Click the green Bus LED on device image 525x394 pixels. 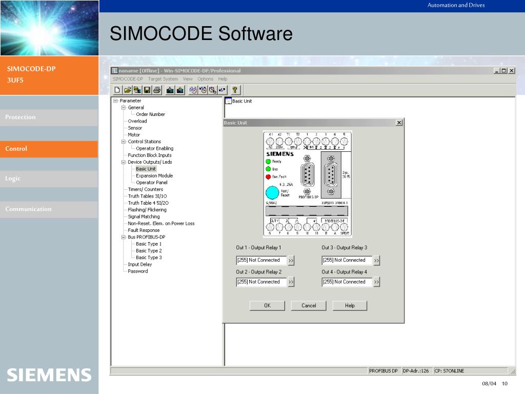(x=268, y=169)
